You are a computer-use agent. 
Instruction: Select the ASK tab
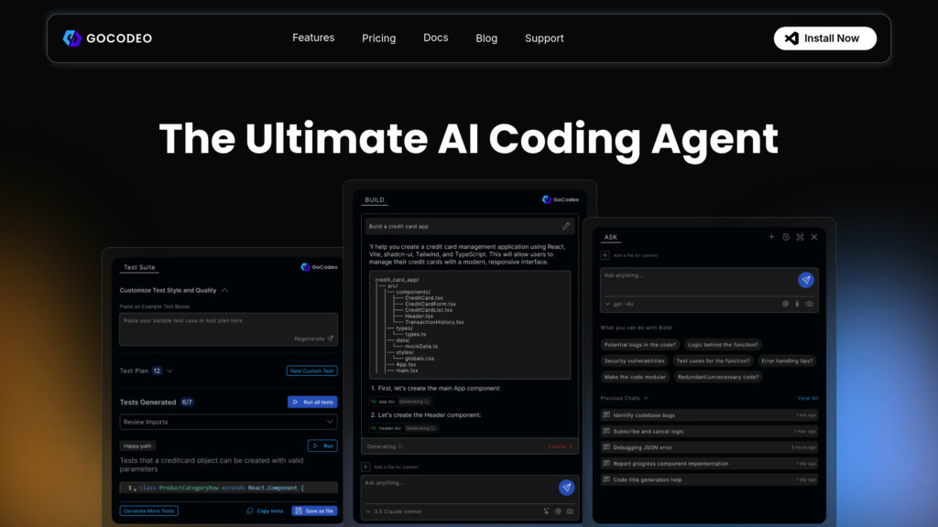[x=610, y=237]
